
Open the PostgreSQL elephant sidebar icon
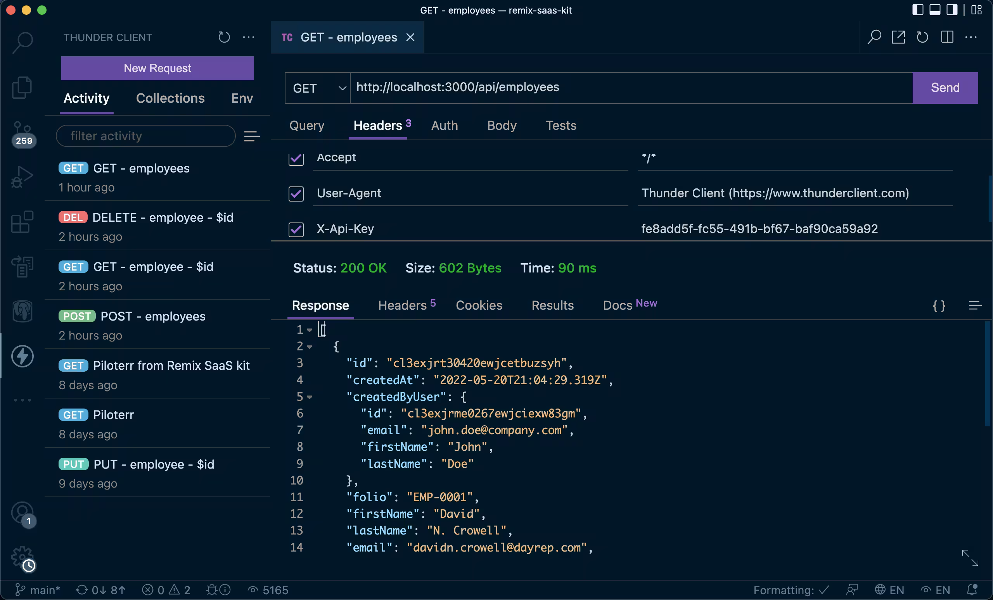tap(22, 310)
